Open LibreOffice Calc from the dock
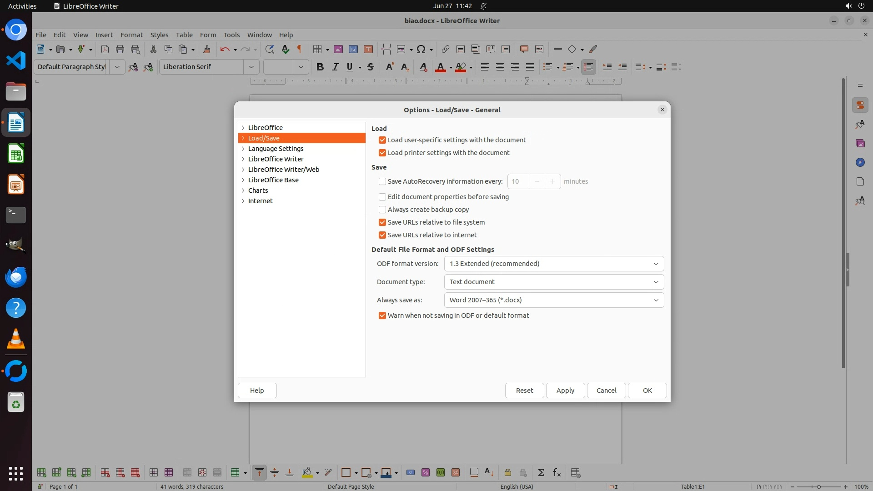Image resolution: width=873 pixels, height=491 pixels. [x=16, y=154]
